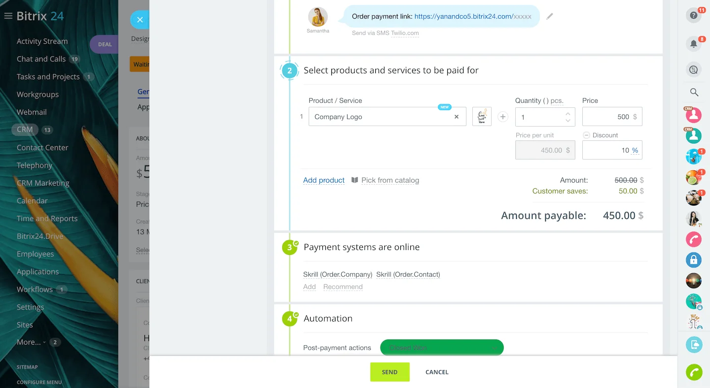Open the discount percent type dropdown
The width and height of the screenshot is (710, 388).
pos(635,150)
